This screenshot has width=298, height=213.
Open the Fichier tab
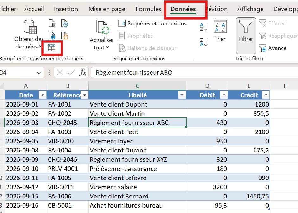pos(8,9)
